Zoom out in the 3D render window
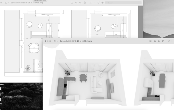Screen dimensions: 174x110 (x=155, y=41)
